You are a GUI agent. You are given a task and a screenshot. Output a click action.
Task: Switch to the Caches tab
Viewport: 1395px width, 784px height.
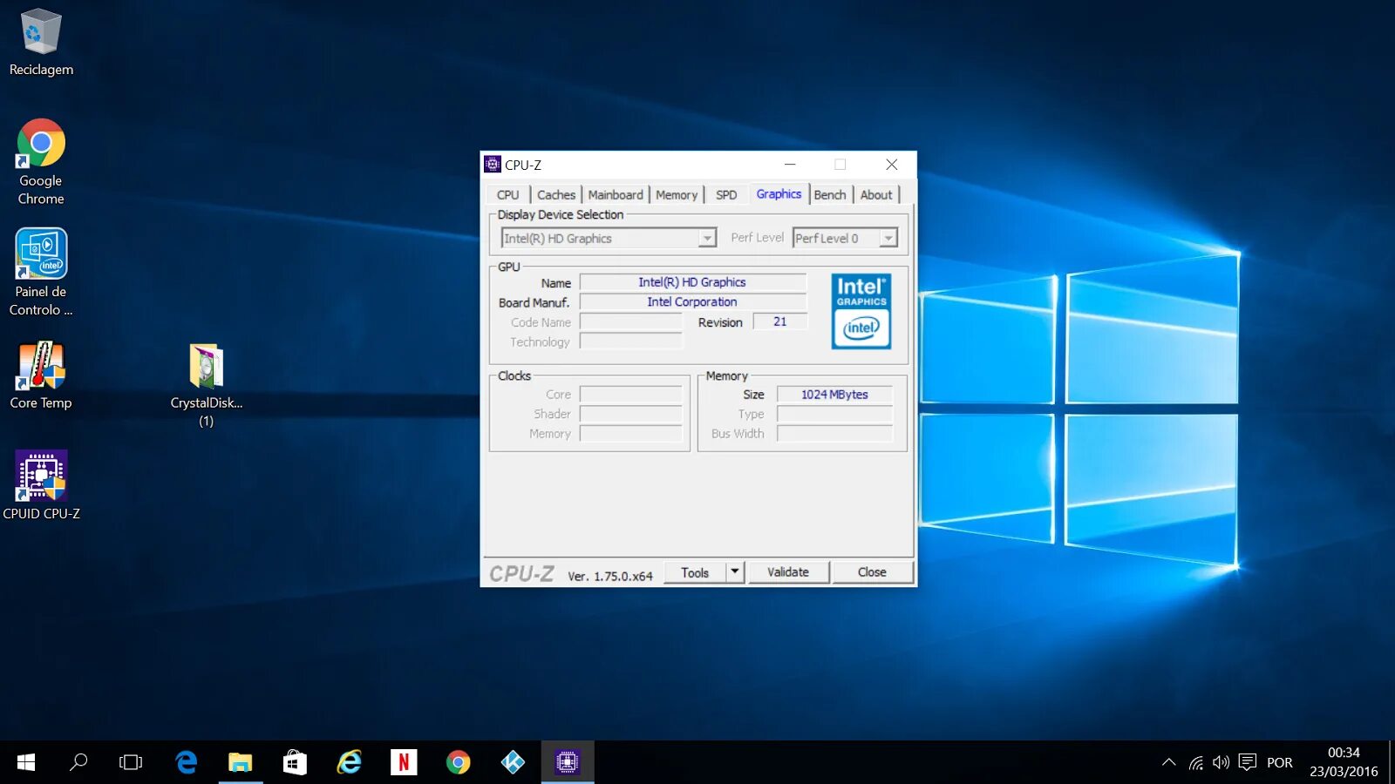tap(556, 195)
